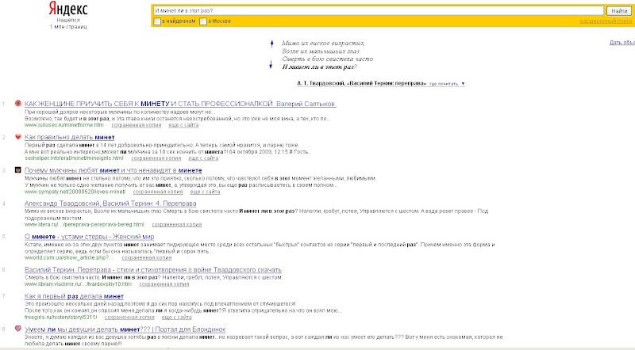This screenshot has width=635, height=350.
Task: Click the citation «А. Т. Твардовский, Василий Теркин: переправа»
Action: click(x=362, y=83)
